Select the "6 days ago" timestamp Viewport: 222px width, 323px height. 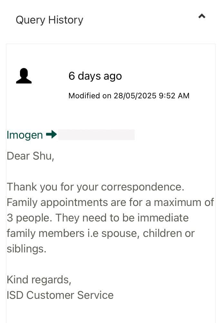pos(95,76)
